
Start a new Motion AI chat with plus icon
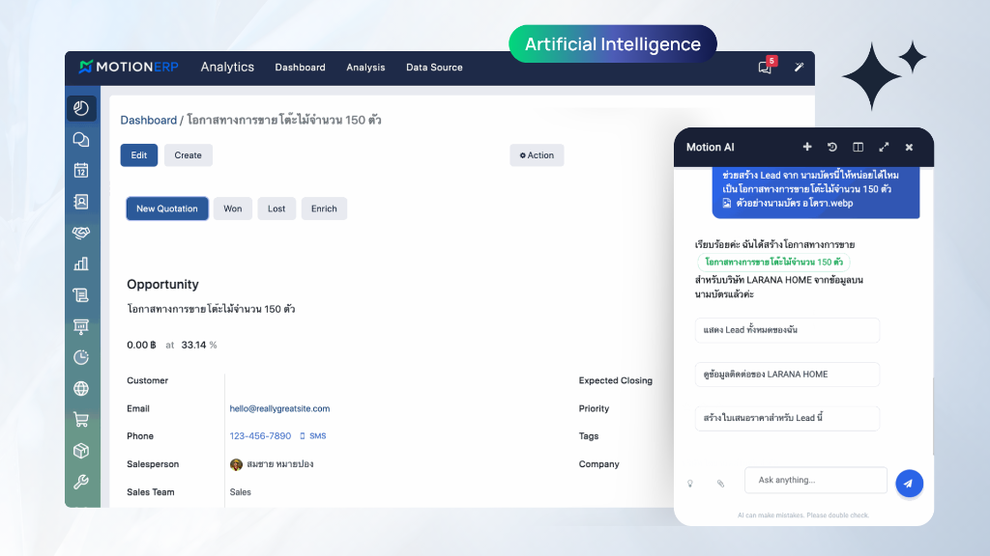(807, 147)
